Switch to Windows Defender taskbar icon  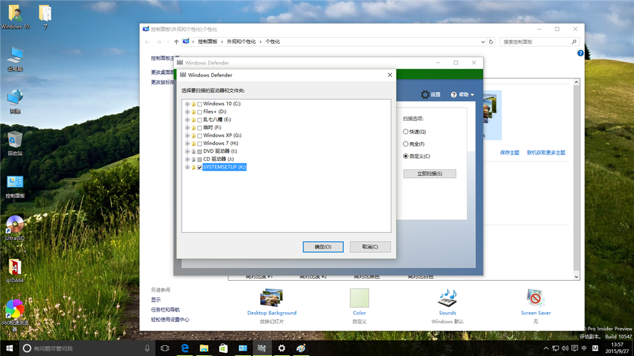(262, 348)
